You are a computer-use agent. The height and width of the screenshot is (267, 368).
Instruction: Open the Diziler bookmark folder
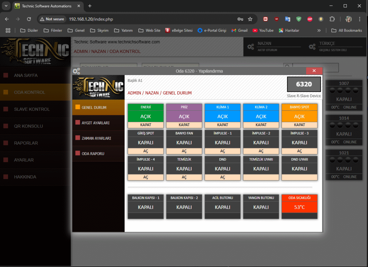pyautogui.click(x=29, y=30)
